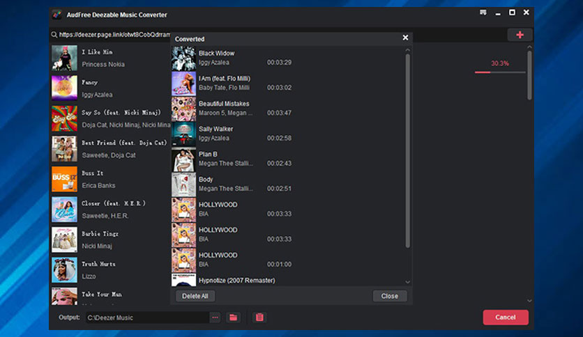The height and width of the screenshot is (337, 583).
Task: Select Truth Hurts album thumbnail
Action: 64,270
